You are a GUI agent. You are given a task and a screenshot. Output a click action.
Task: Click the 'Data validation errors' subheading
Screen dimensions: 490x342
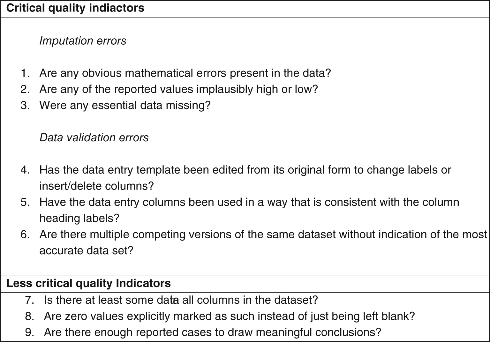[x=94, y=138]
